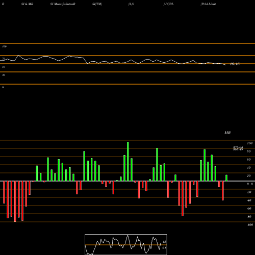255x255 pixels.
Task: Click the -100 label on MR axis
Action: pos(250,225)
